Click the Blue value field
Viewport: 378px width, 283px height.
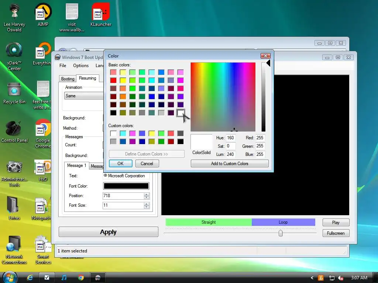point(260,154)
